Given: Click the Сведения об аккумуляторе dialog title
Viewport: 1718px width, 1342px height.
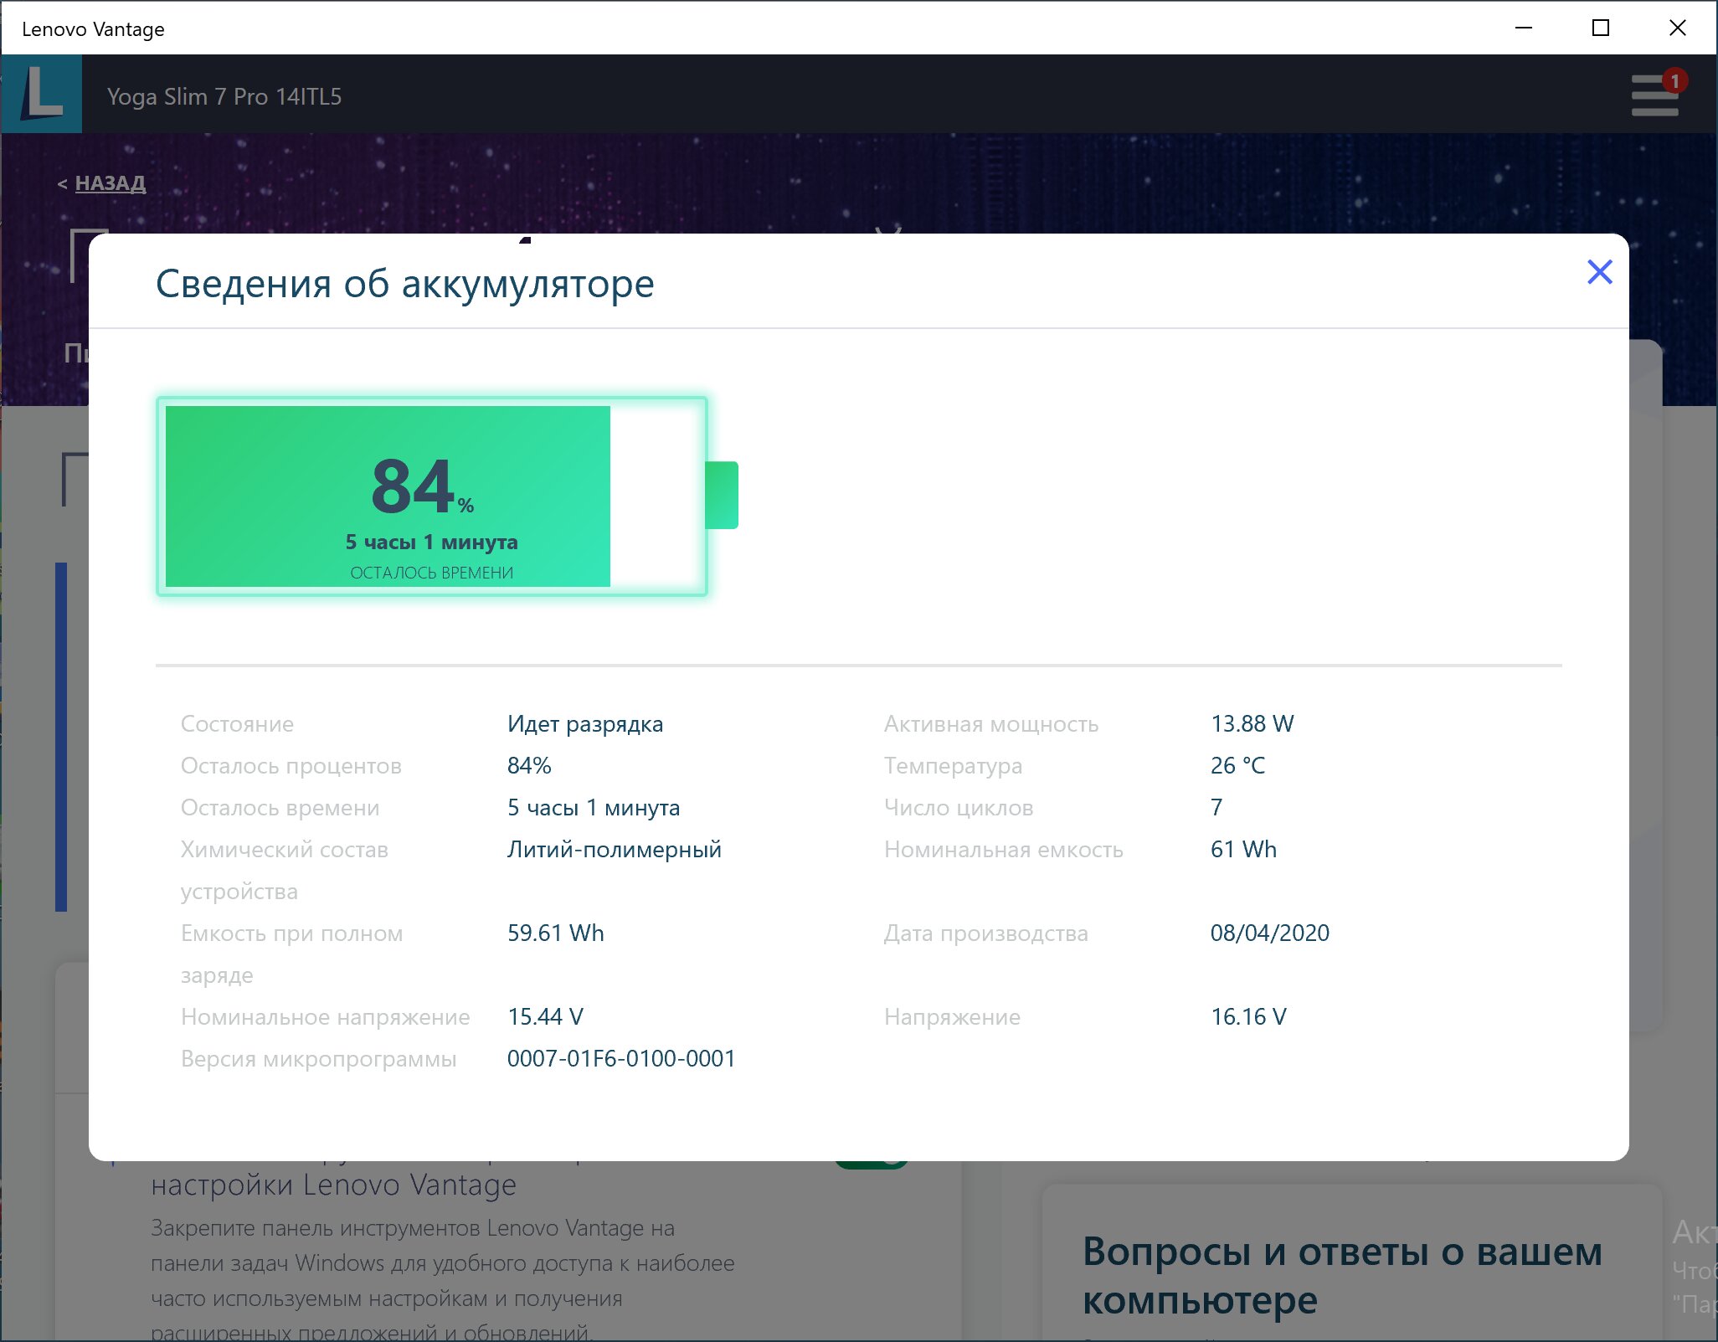Looking at the screenshot, I should point(404,284).
